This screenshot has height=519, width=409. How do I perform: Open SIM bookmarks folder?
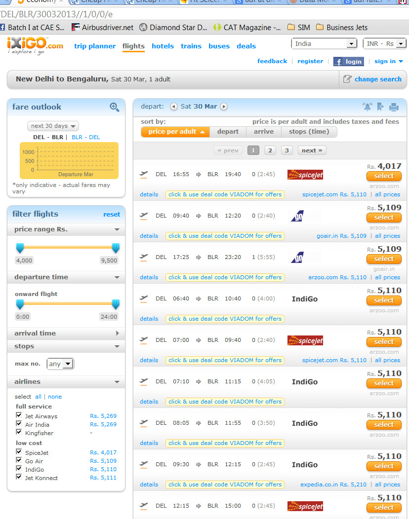299,28
